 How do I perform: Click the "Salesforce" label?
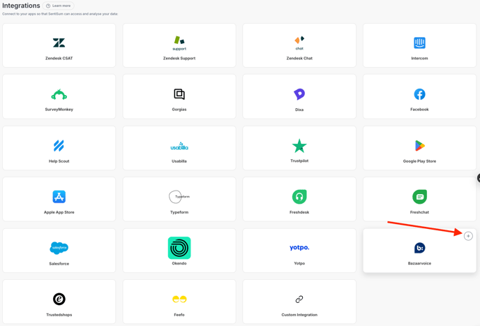[59, 264]
